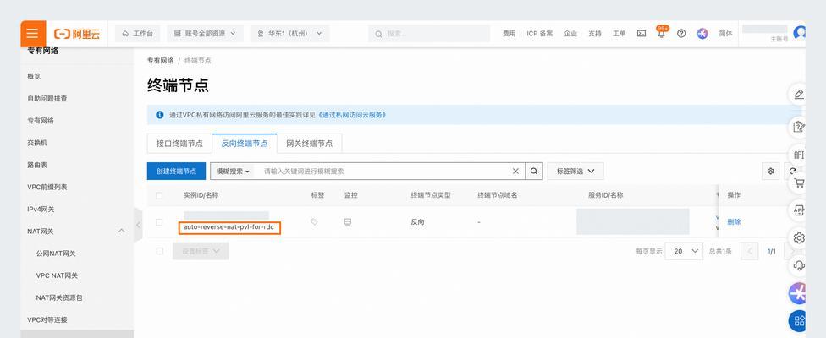This screenshot has height=338, width=826.
Task: Open the API floating button
Action: tap(799, 155)
